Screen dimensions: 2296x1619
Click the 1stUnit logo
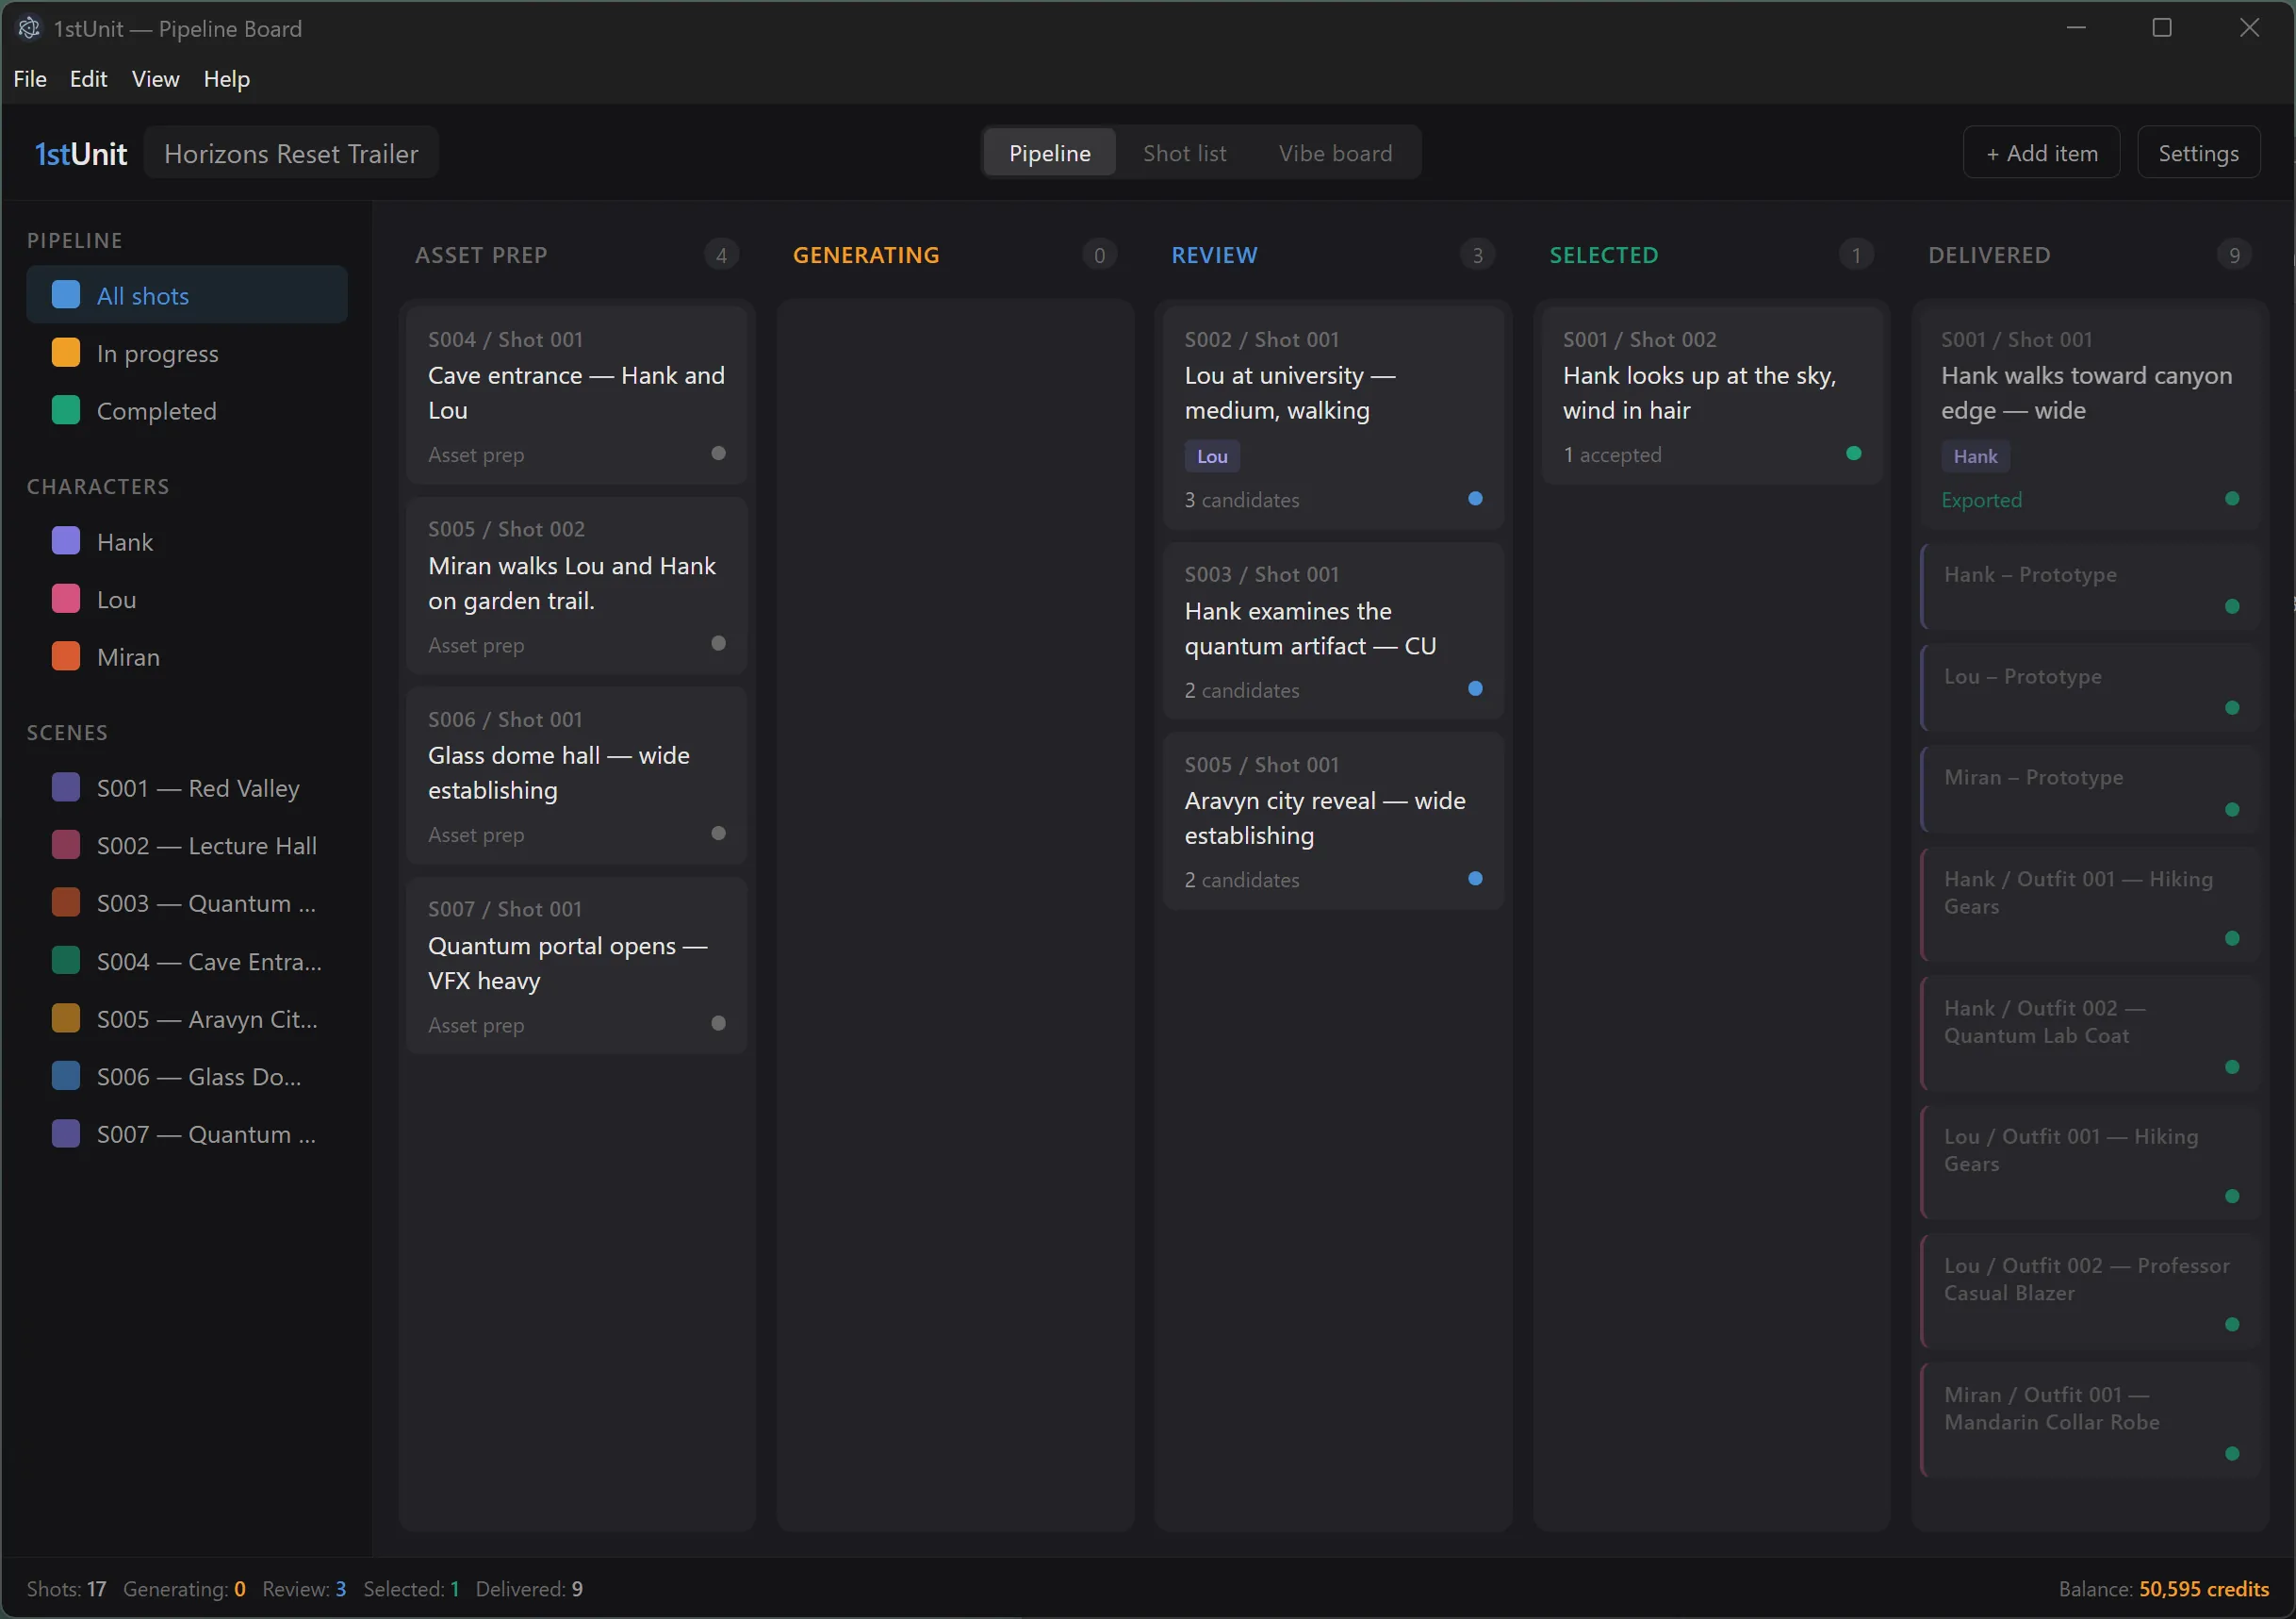click(x=81, y=153)
